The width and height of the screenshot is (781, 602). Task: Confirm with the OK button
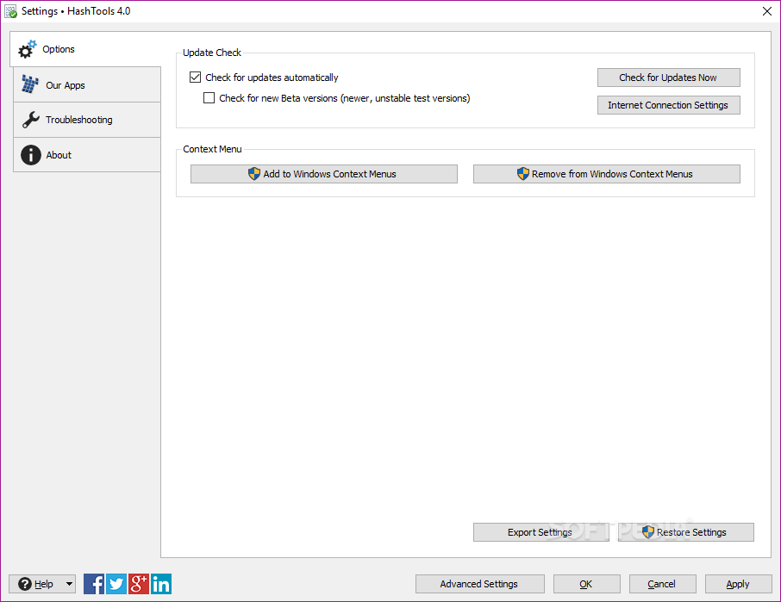coord(587,584)
